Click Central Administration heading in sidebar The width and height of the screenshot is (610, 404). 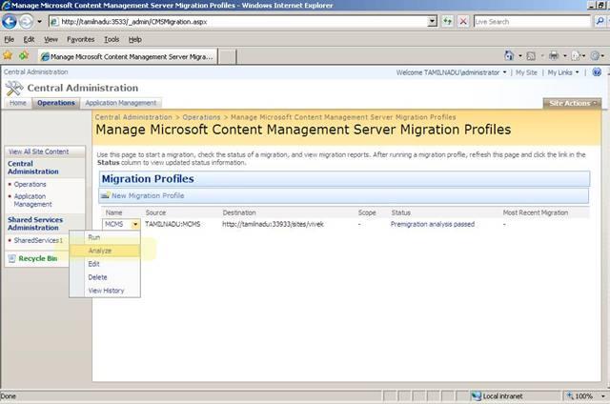coord(33,168)
